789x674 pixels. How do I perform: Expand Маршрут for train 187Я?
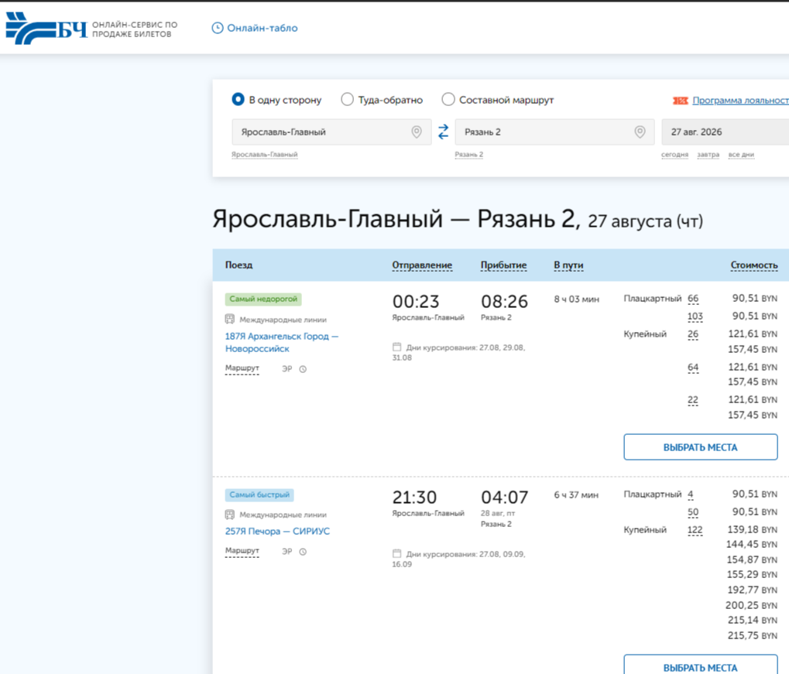(242, 368)
